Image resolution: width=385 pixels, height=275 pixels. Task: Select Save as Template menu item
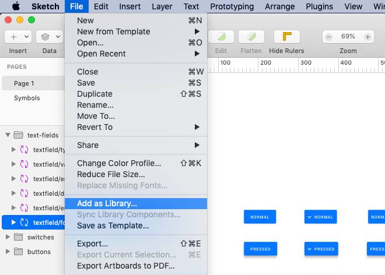click(113, 225)
